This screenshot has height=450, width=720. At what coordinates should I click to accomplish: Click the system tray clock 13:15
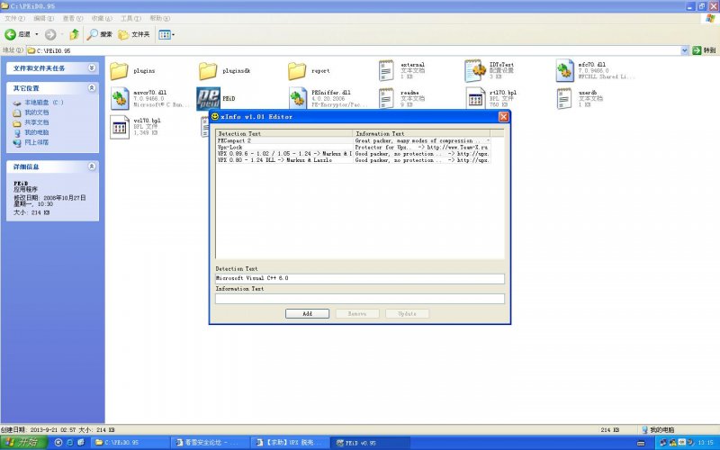point(706,443)
